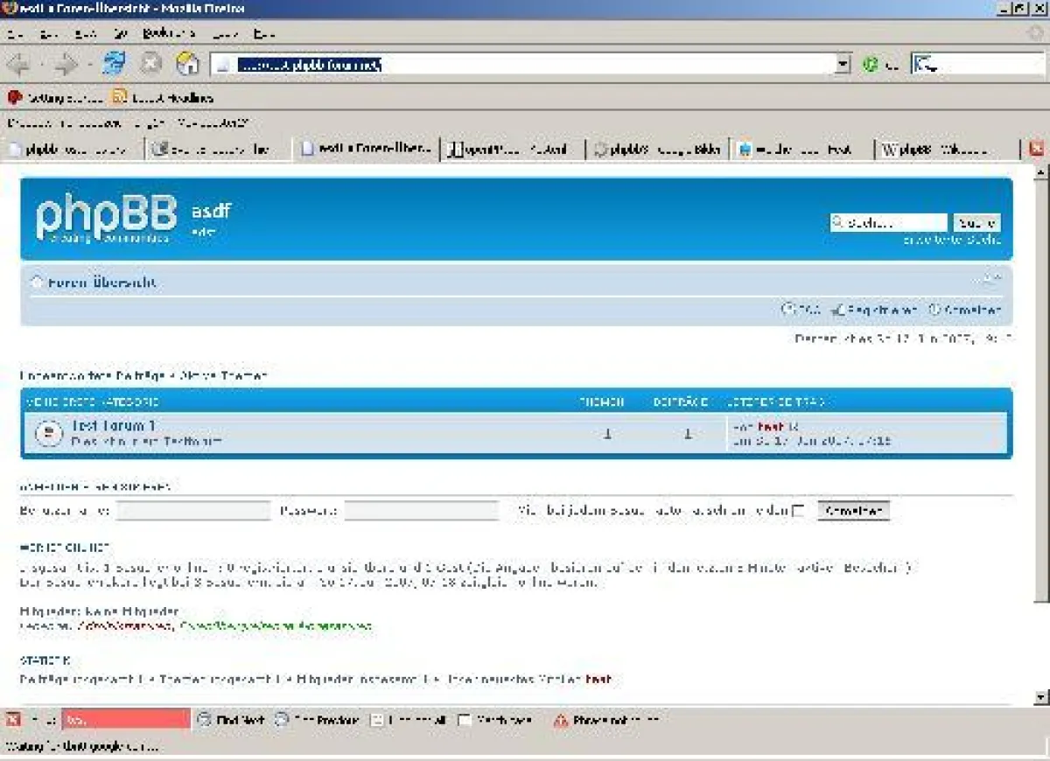Open the Test Forum 1 link
This screenshot has height=761, width=1050.
point(111,426)
